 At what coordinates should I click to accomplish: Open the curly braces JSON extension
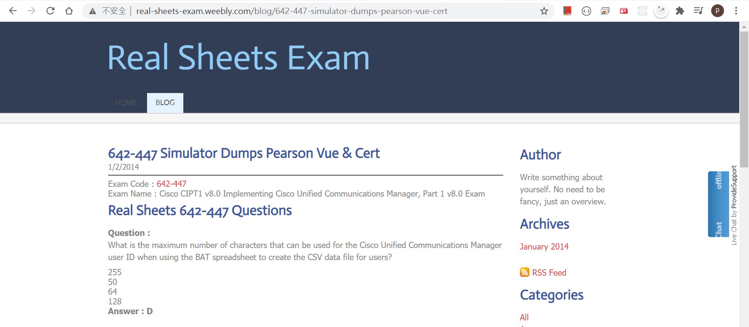pos(586,11)
